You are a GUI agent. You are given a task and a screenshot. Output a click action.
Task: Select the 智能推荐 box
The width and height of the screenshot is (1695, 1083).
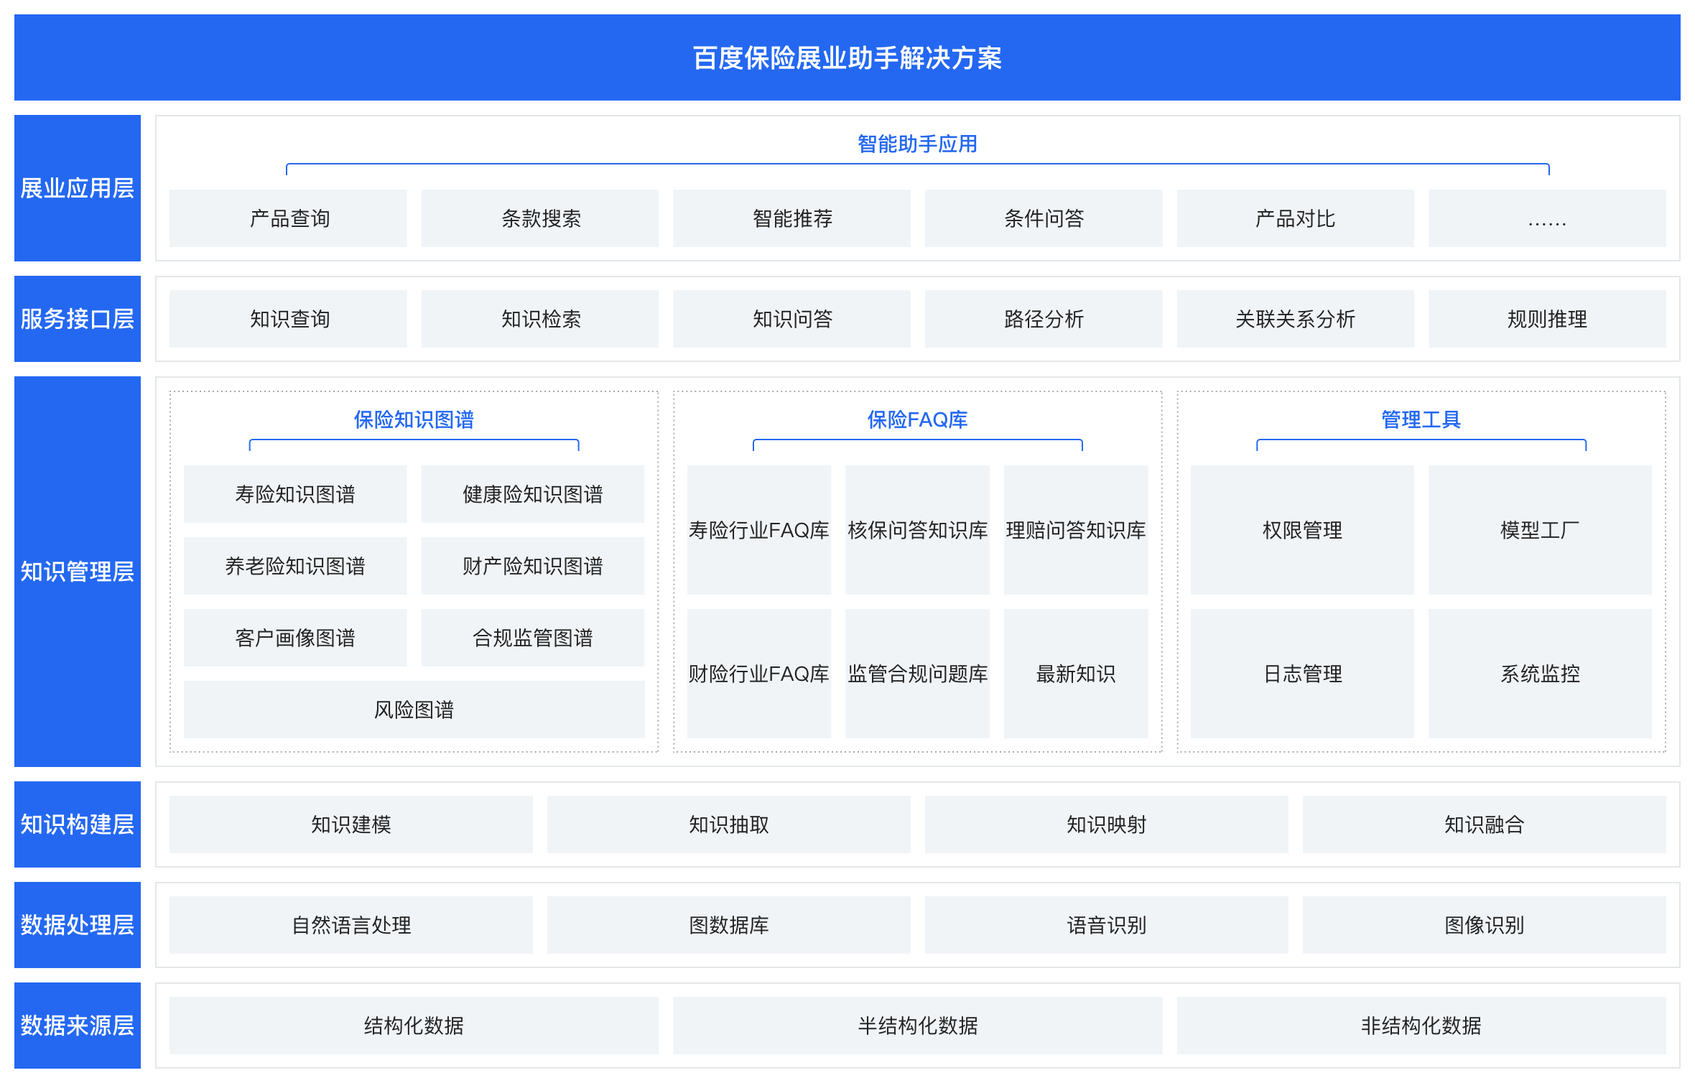click(x=791, y=218)
